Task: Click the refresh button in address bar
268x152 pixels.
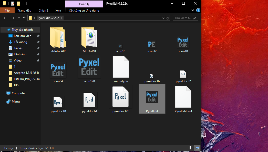Action: click(168, 18)
